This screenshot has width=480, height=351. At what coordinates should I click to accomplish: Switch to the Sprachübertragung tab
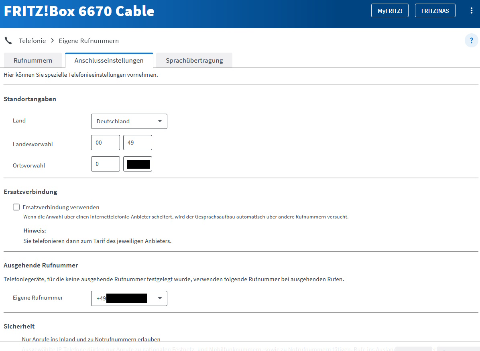194,60
